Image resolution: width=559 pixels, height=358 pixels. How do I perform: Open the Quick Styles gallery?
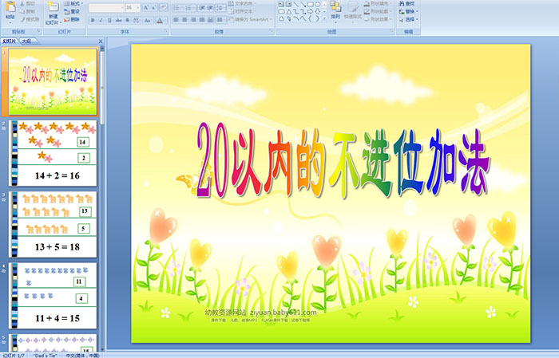click(353, 10)
